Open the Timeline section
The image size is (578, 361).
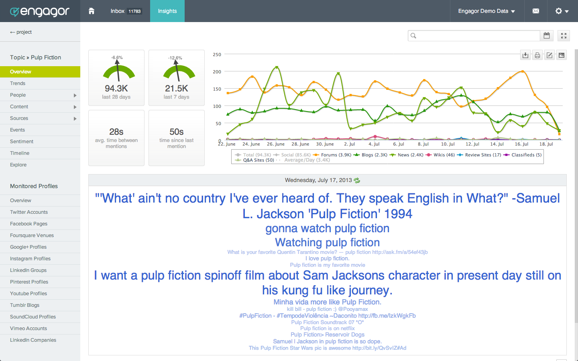click(40, 153)
